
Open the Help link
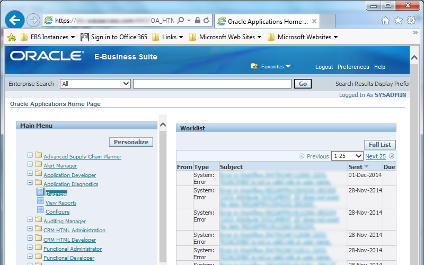379,67
